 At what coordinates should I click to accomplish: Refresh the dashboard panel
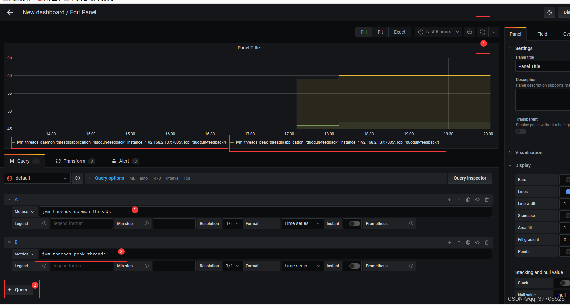[x=483, y=32]
